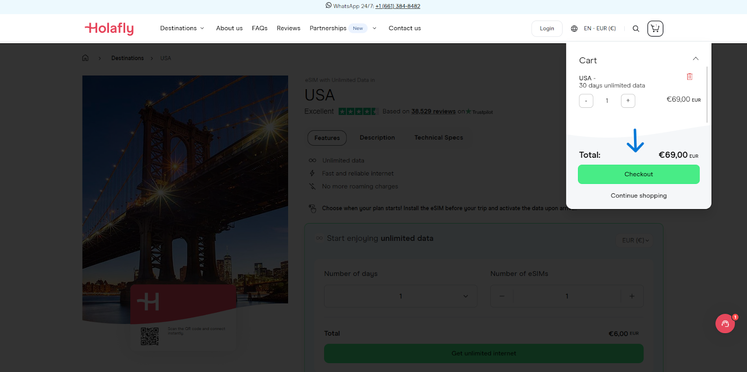Switch to the Technical Specs tab
This screenshot has height=372, width=747.
tap(439, 138)
